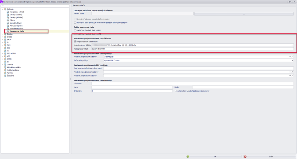The width and height of the screenshot is (297, 159).
Task: Select E-maily (globálne) in the tree
Action: tap(16, 18)
